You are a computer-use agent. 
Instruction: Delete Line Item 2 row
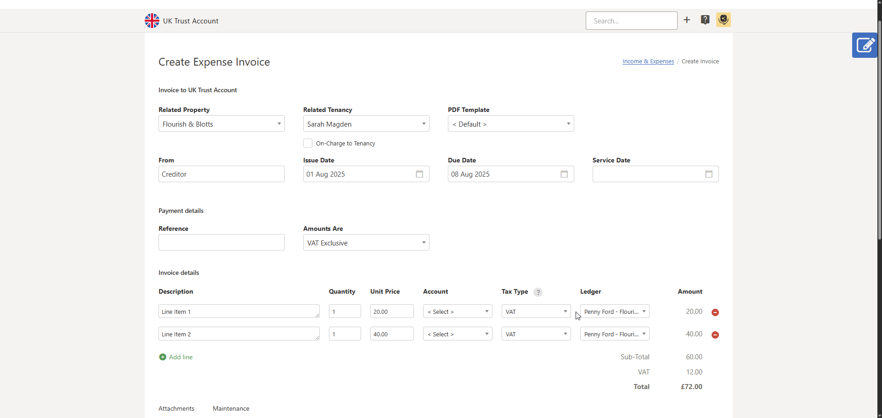click(x=715, y=335)
